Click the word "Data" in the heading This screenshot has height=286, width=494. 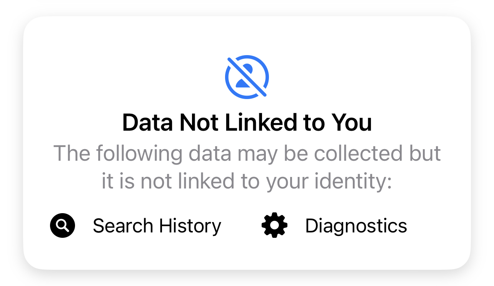click(148, 123)
